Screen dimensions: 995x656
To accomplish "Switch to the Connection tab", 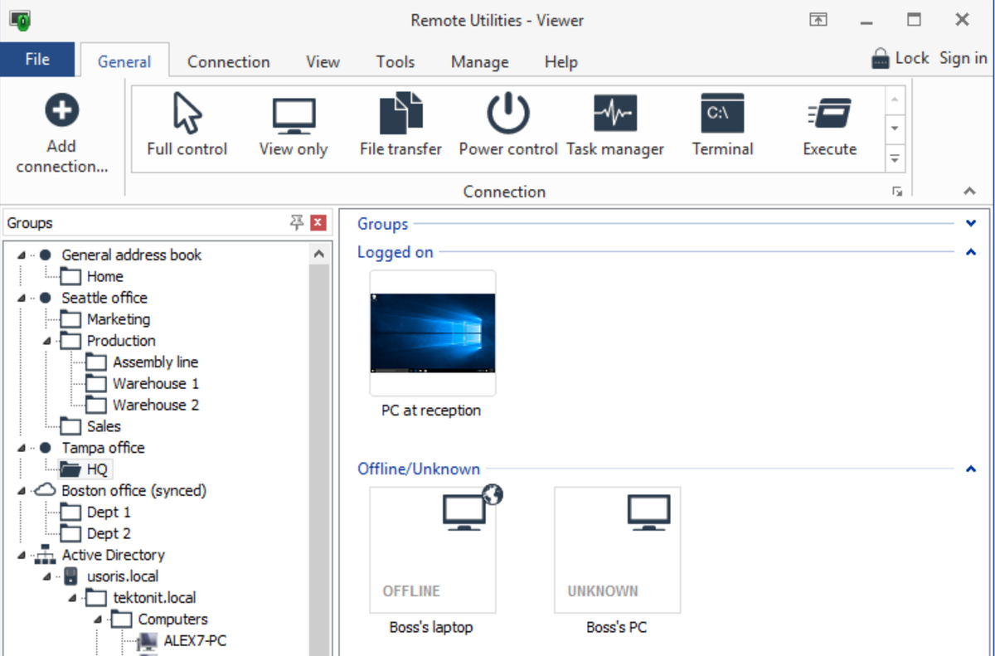I will [x=228, y=61].
